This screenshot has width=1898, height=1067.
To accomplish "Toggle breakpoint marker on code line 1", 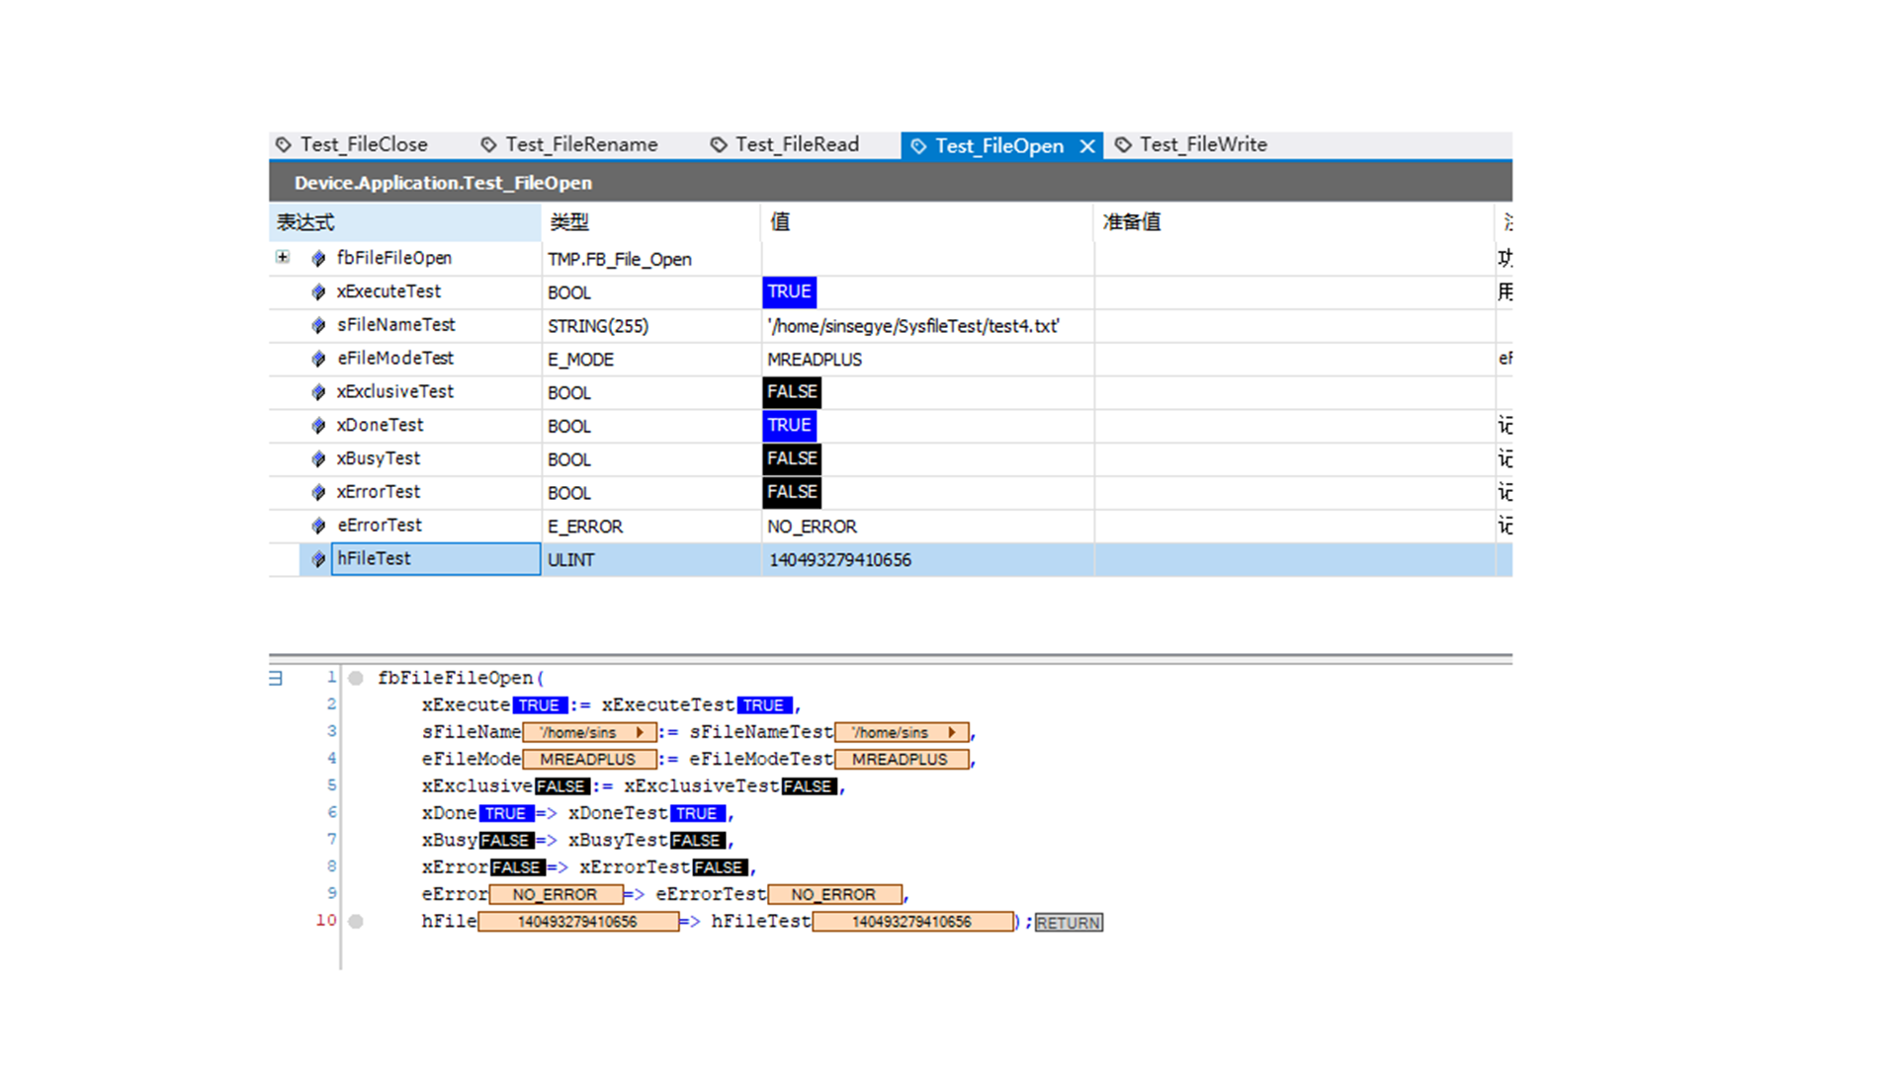I will (356, 678).
